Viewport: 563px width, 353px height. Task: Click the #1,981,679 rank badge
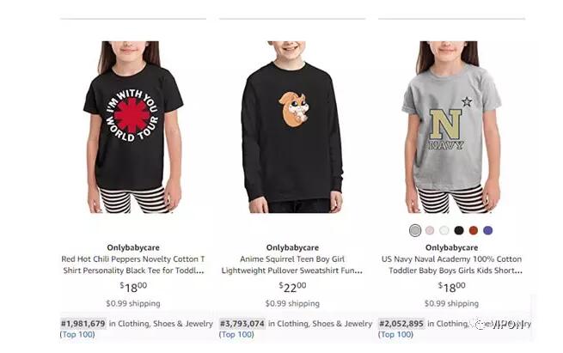coord(83,324)
